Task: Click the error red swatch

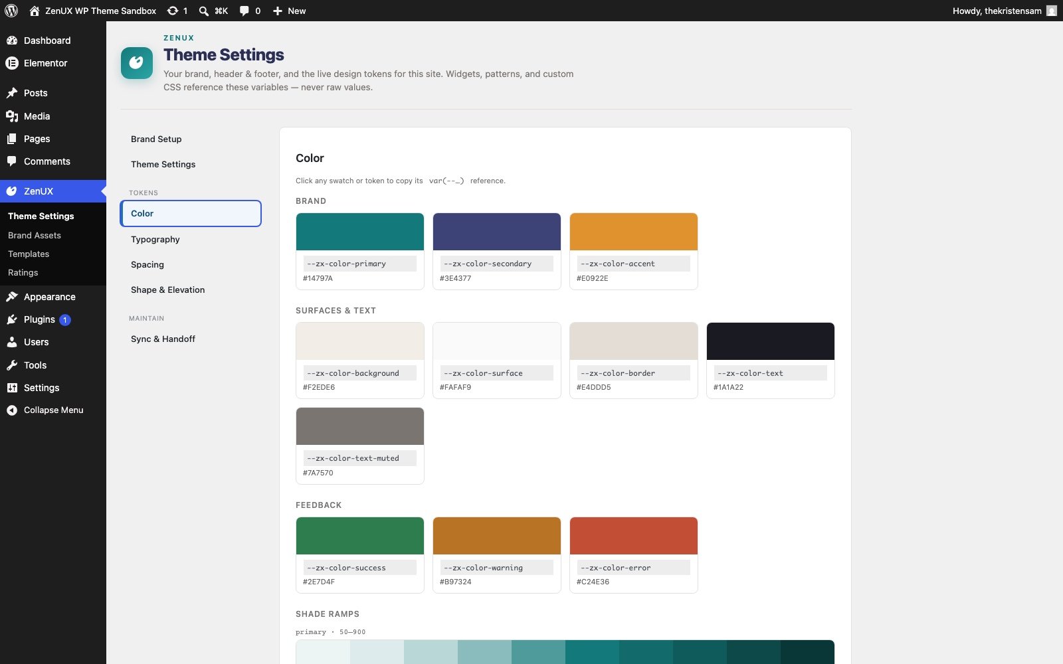Action: (634, 536)
